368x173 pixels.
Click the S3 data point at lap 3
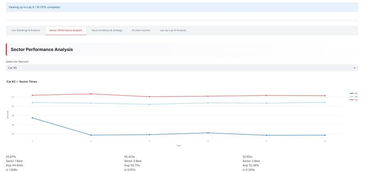(149, 97)
